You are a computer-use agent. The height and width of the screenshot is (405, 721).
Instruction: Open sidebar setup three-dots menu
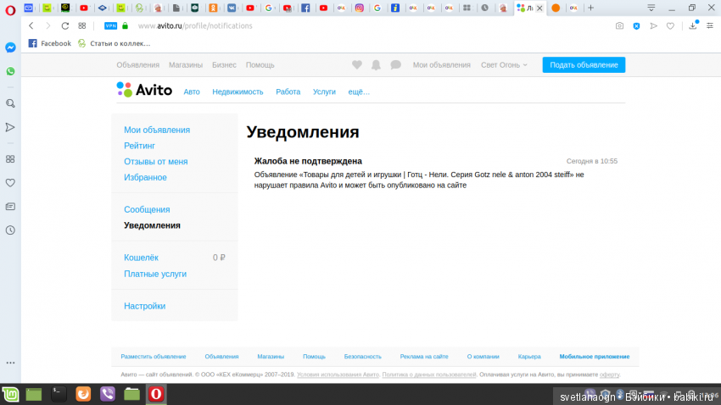10,363
